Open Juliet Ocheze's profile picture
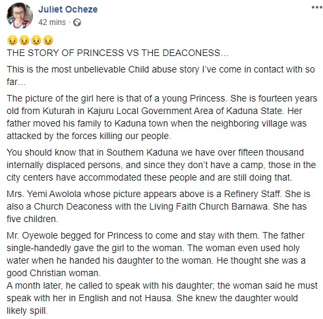Screen dimensions: 323x319 (20, 16)
